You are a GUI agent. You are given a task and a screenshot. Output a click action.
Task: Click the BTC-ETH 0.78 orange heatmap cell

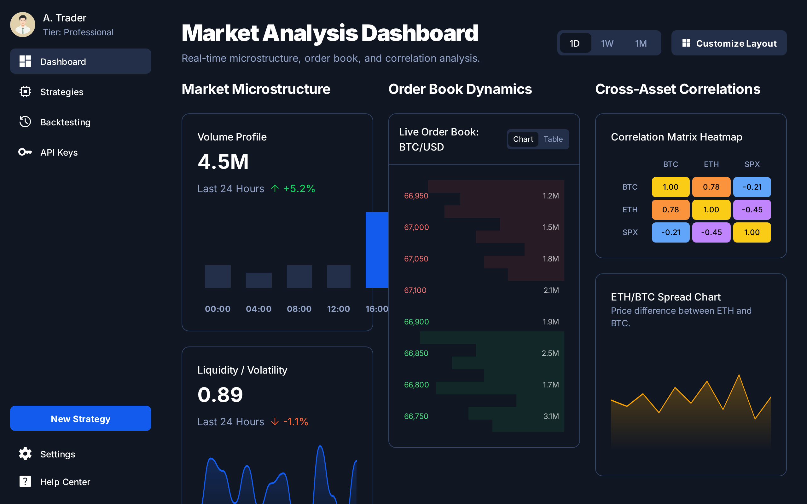click(x=711, y=187)
